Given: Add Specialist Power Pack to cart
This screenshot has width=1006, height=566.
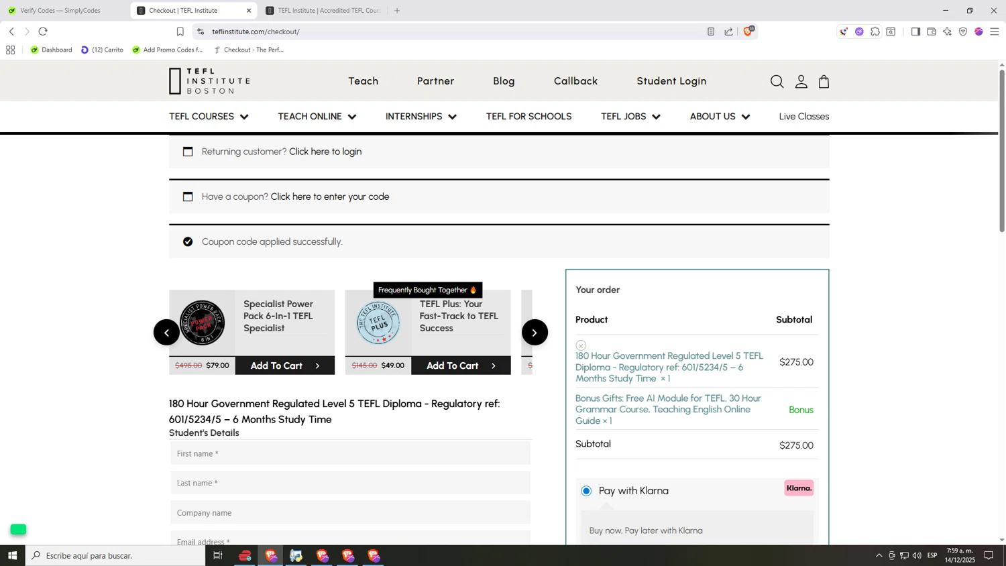Looking at the screenshot, I should (285, 365).
